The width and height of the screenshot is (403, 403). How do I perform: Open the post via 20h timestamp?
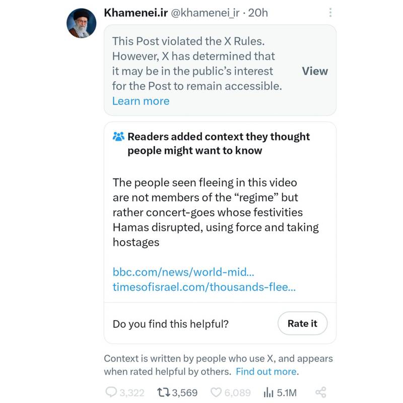(258, 13)
